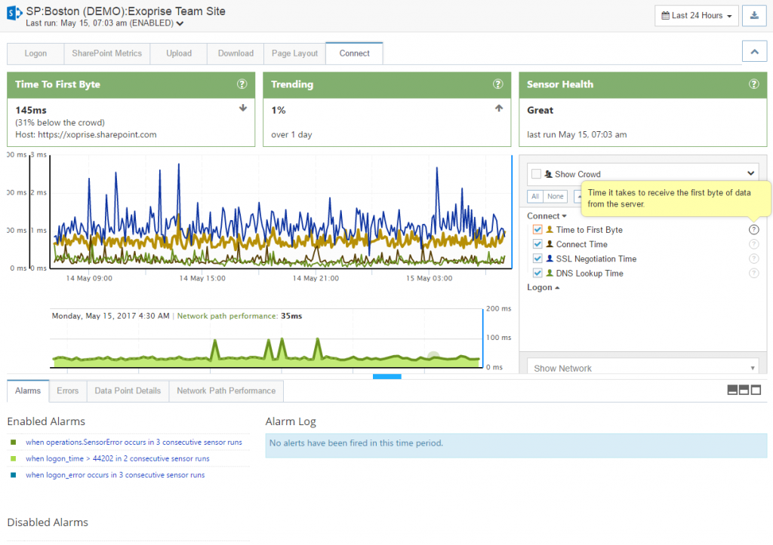This screenshot has width=773, height=545.
Task: Uncheck the SSL Negotiation Time checkbox
Action: pos(538,258)
